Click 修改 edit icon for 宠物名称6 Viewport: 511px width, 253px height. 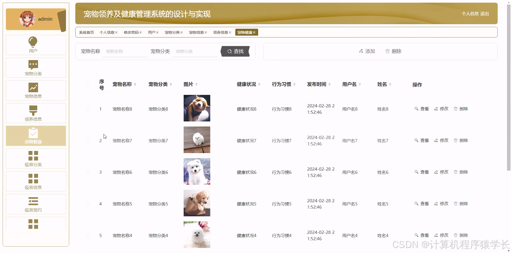coord(436,172)
